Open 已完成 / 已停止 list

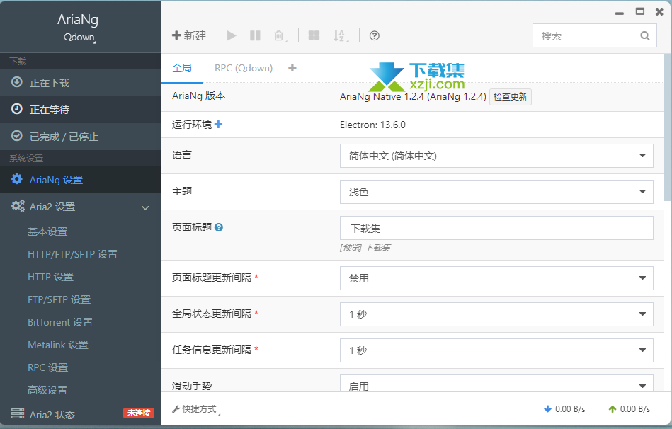[81, 137]
